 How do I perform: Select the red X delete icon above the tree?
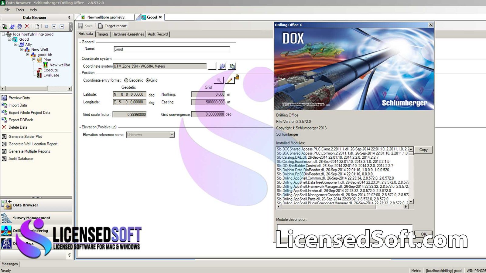coord(27,26)
